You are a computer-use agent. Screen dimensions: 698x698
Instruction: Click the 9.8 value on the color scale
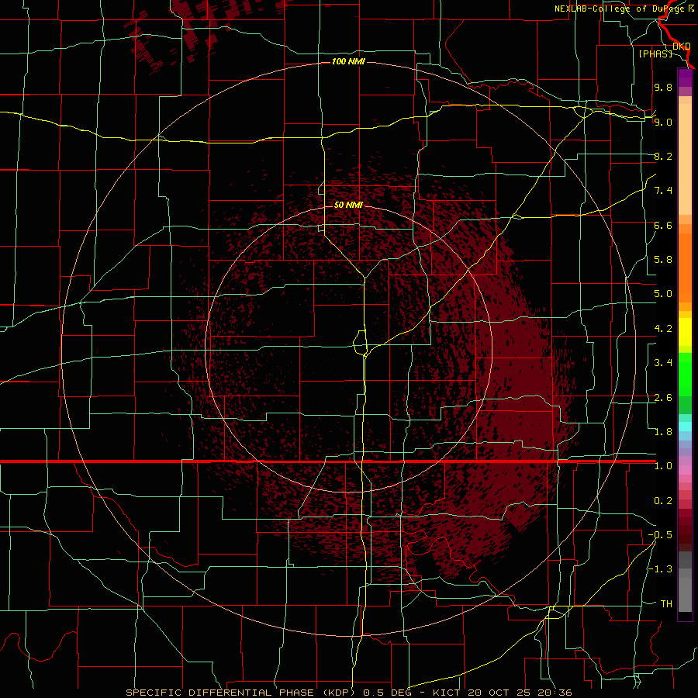(x=663, y=87)
